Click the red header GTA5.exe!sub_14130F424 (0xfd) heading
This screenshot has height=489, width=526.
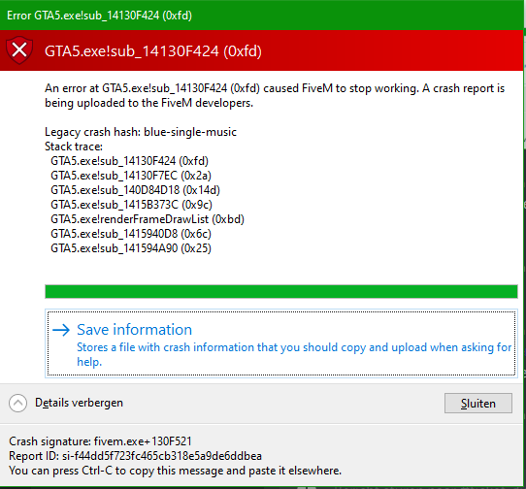153,51
